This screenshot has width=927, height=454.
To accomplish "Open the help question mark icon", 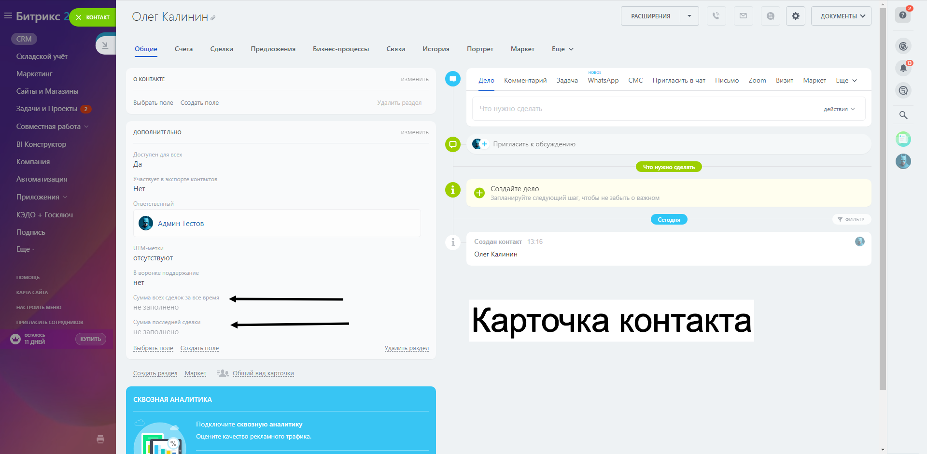I will click(x=903, y=15).
